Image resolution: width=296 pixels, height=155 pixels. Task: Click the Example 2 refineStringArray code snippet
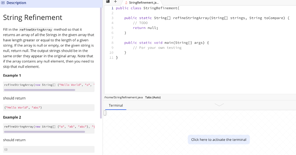click(x=49, y=127)
